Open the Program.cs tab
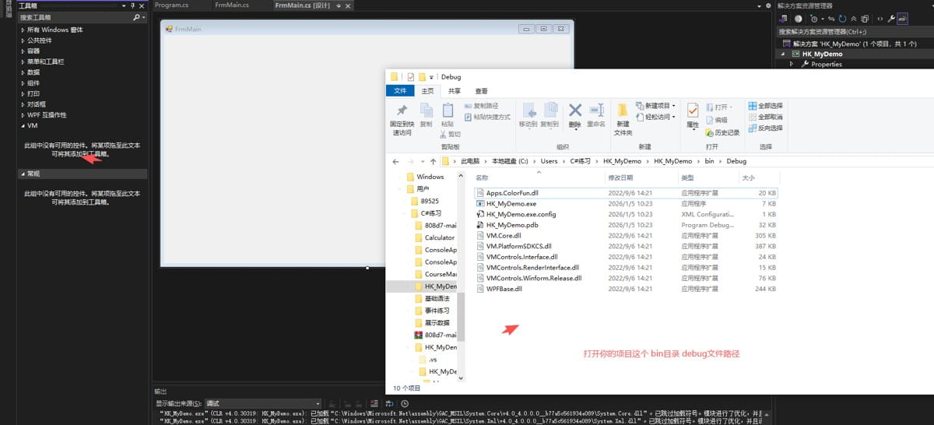 [173, 5]
